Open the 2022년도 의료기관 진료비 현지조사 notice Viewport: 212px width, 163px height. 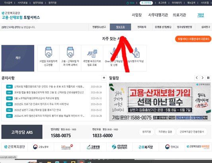click(x=41, y=104)
